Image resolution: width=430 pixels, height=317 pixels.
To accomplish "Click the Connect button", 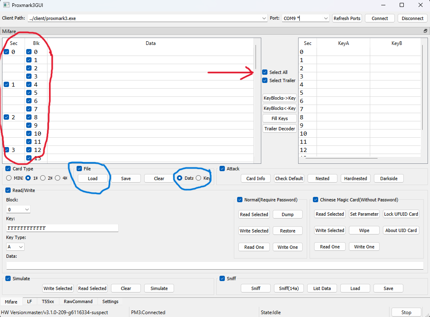I will tap(380, 18).
